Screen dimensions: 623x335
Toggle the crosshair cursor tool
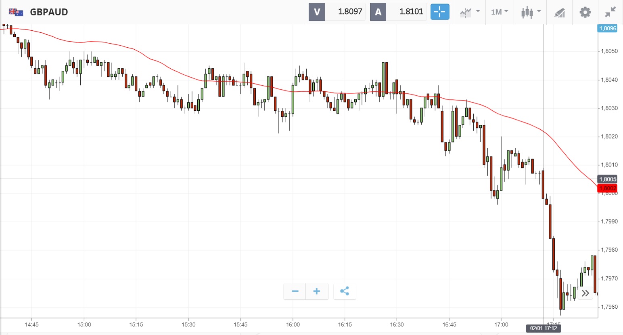pos(439,12)
